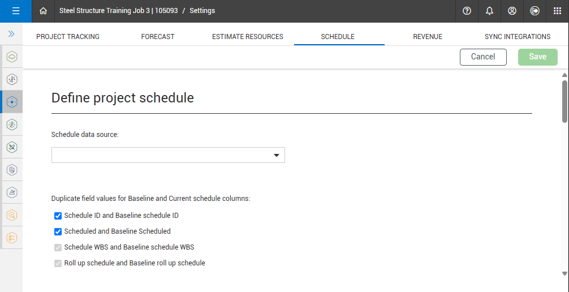Click the vertical scrollbar down arrow
Image resolution: width=569 pixels, height=292 pixels.
tap(564, 274)
